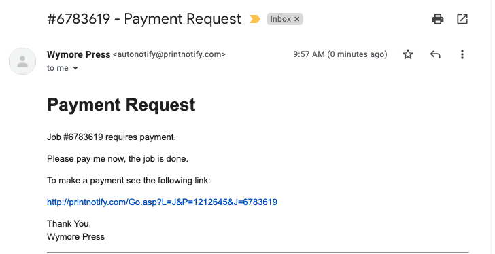Star this Payment Request email

408,54
